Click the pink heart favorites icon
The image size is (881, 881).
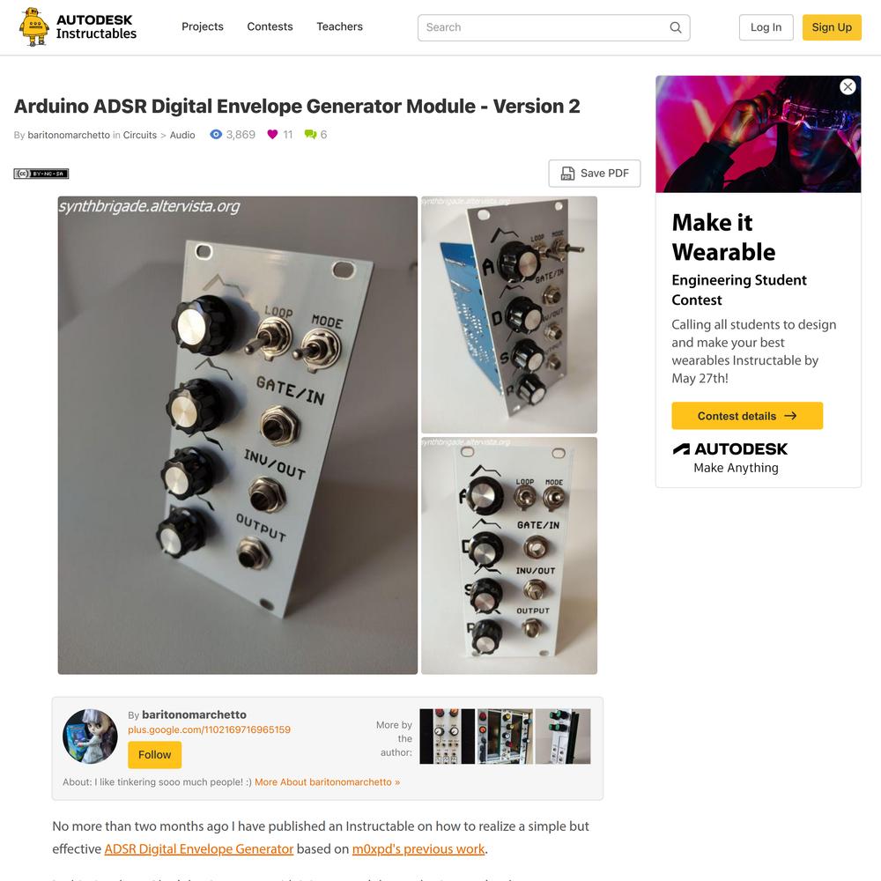(x=272, y=134)
